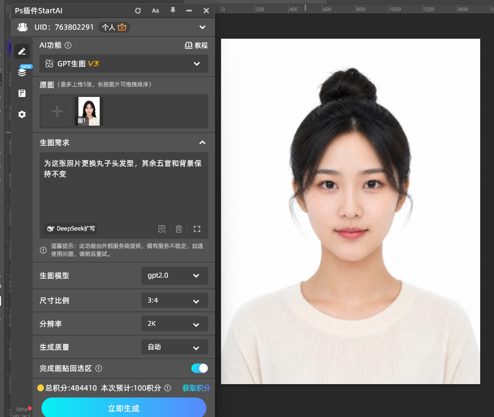Open the GPT生图 V3 function dropdown
The image size is (494, 417).
coord(124,64)
